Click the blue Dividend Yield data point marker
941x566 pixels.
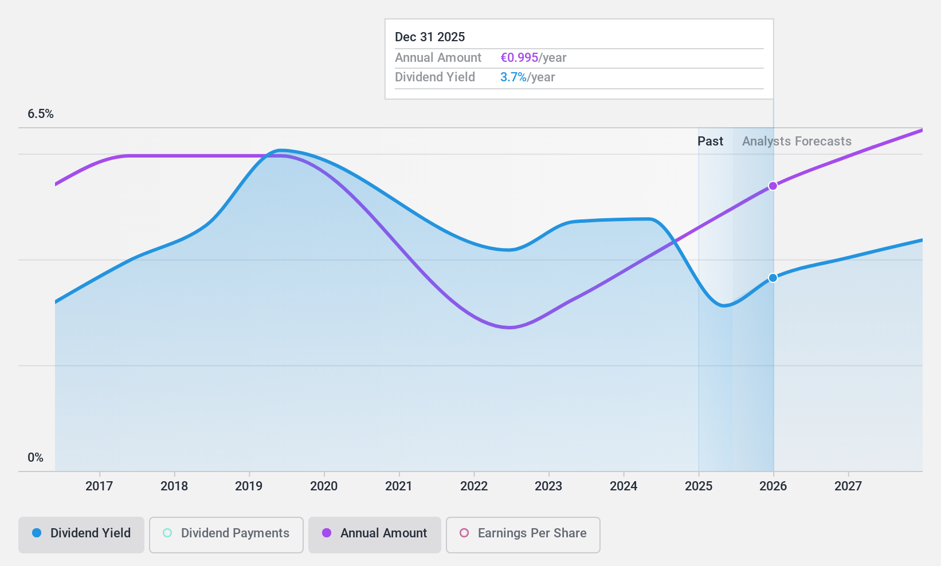[773, 278]
